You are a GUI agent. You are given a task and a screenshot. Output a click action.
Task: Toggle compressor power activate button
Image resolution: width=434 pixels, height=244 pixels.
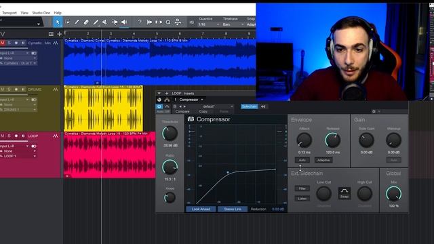coord(159,106)
